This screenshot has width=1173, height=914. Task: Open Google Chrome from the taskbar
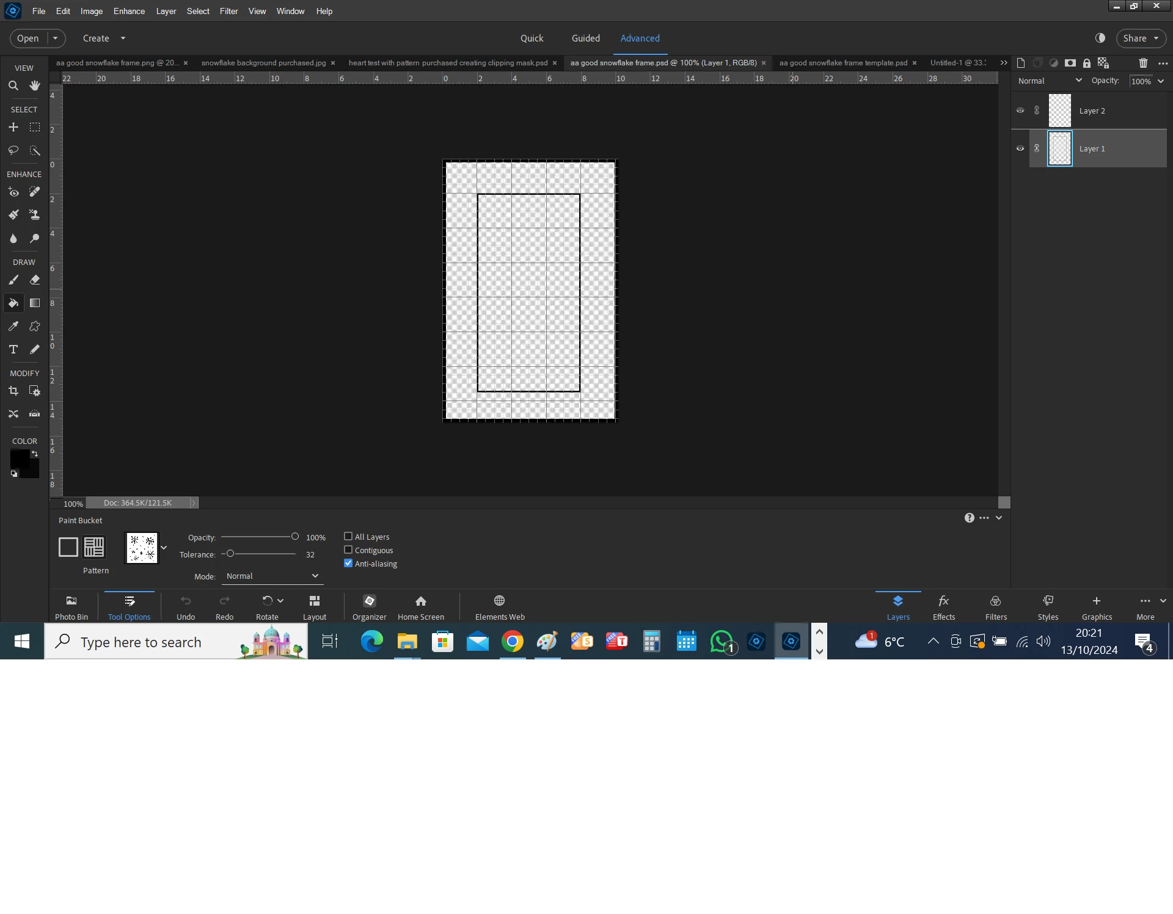[x=512, y=642]
